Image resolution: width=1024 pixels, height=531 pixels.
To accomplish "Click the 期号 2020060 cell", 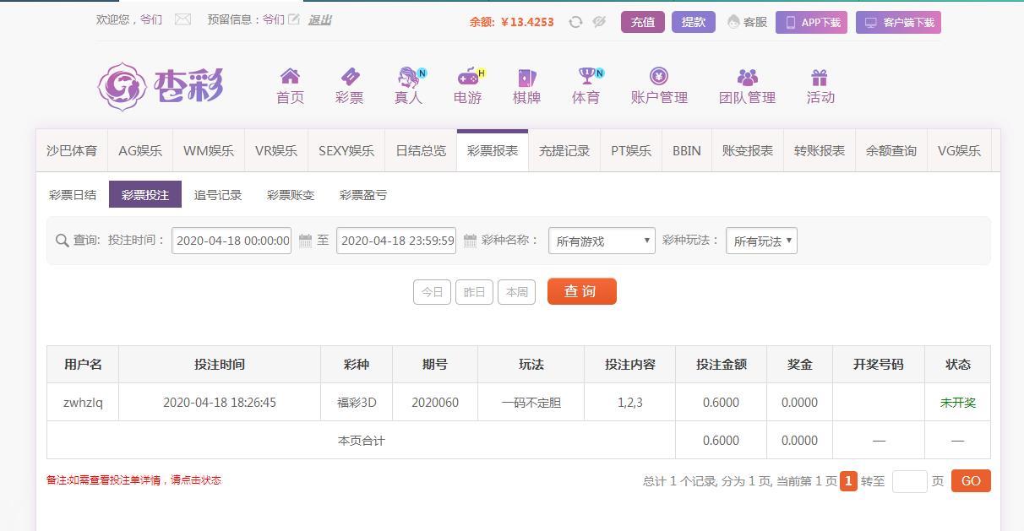I will coord(435,403).
